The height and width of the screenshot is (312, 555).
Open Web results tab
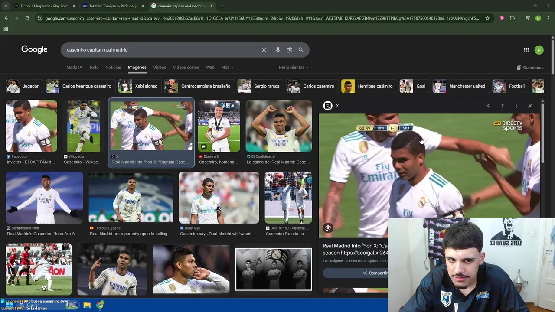(x=210, y=68)
